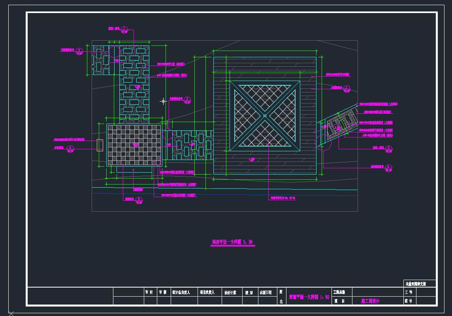Select the 工程总称 label in title block

click(x=339, y=292)
